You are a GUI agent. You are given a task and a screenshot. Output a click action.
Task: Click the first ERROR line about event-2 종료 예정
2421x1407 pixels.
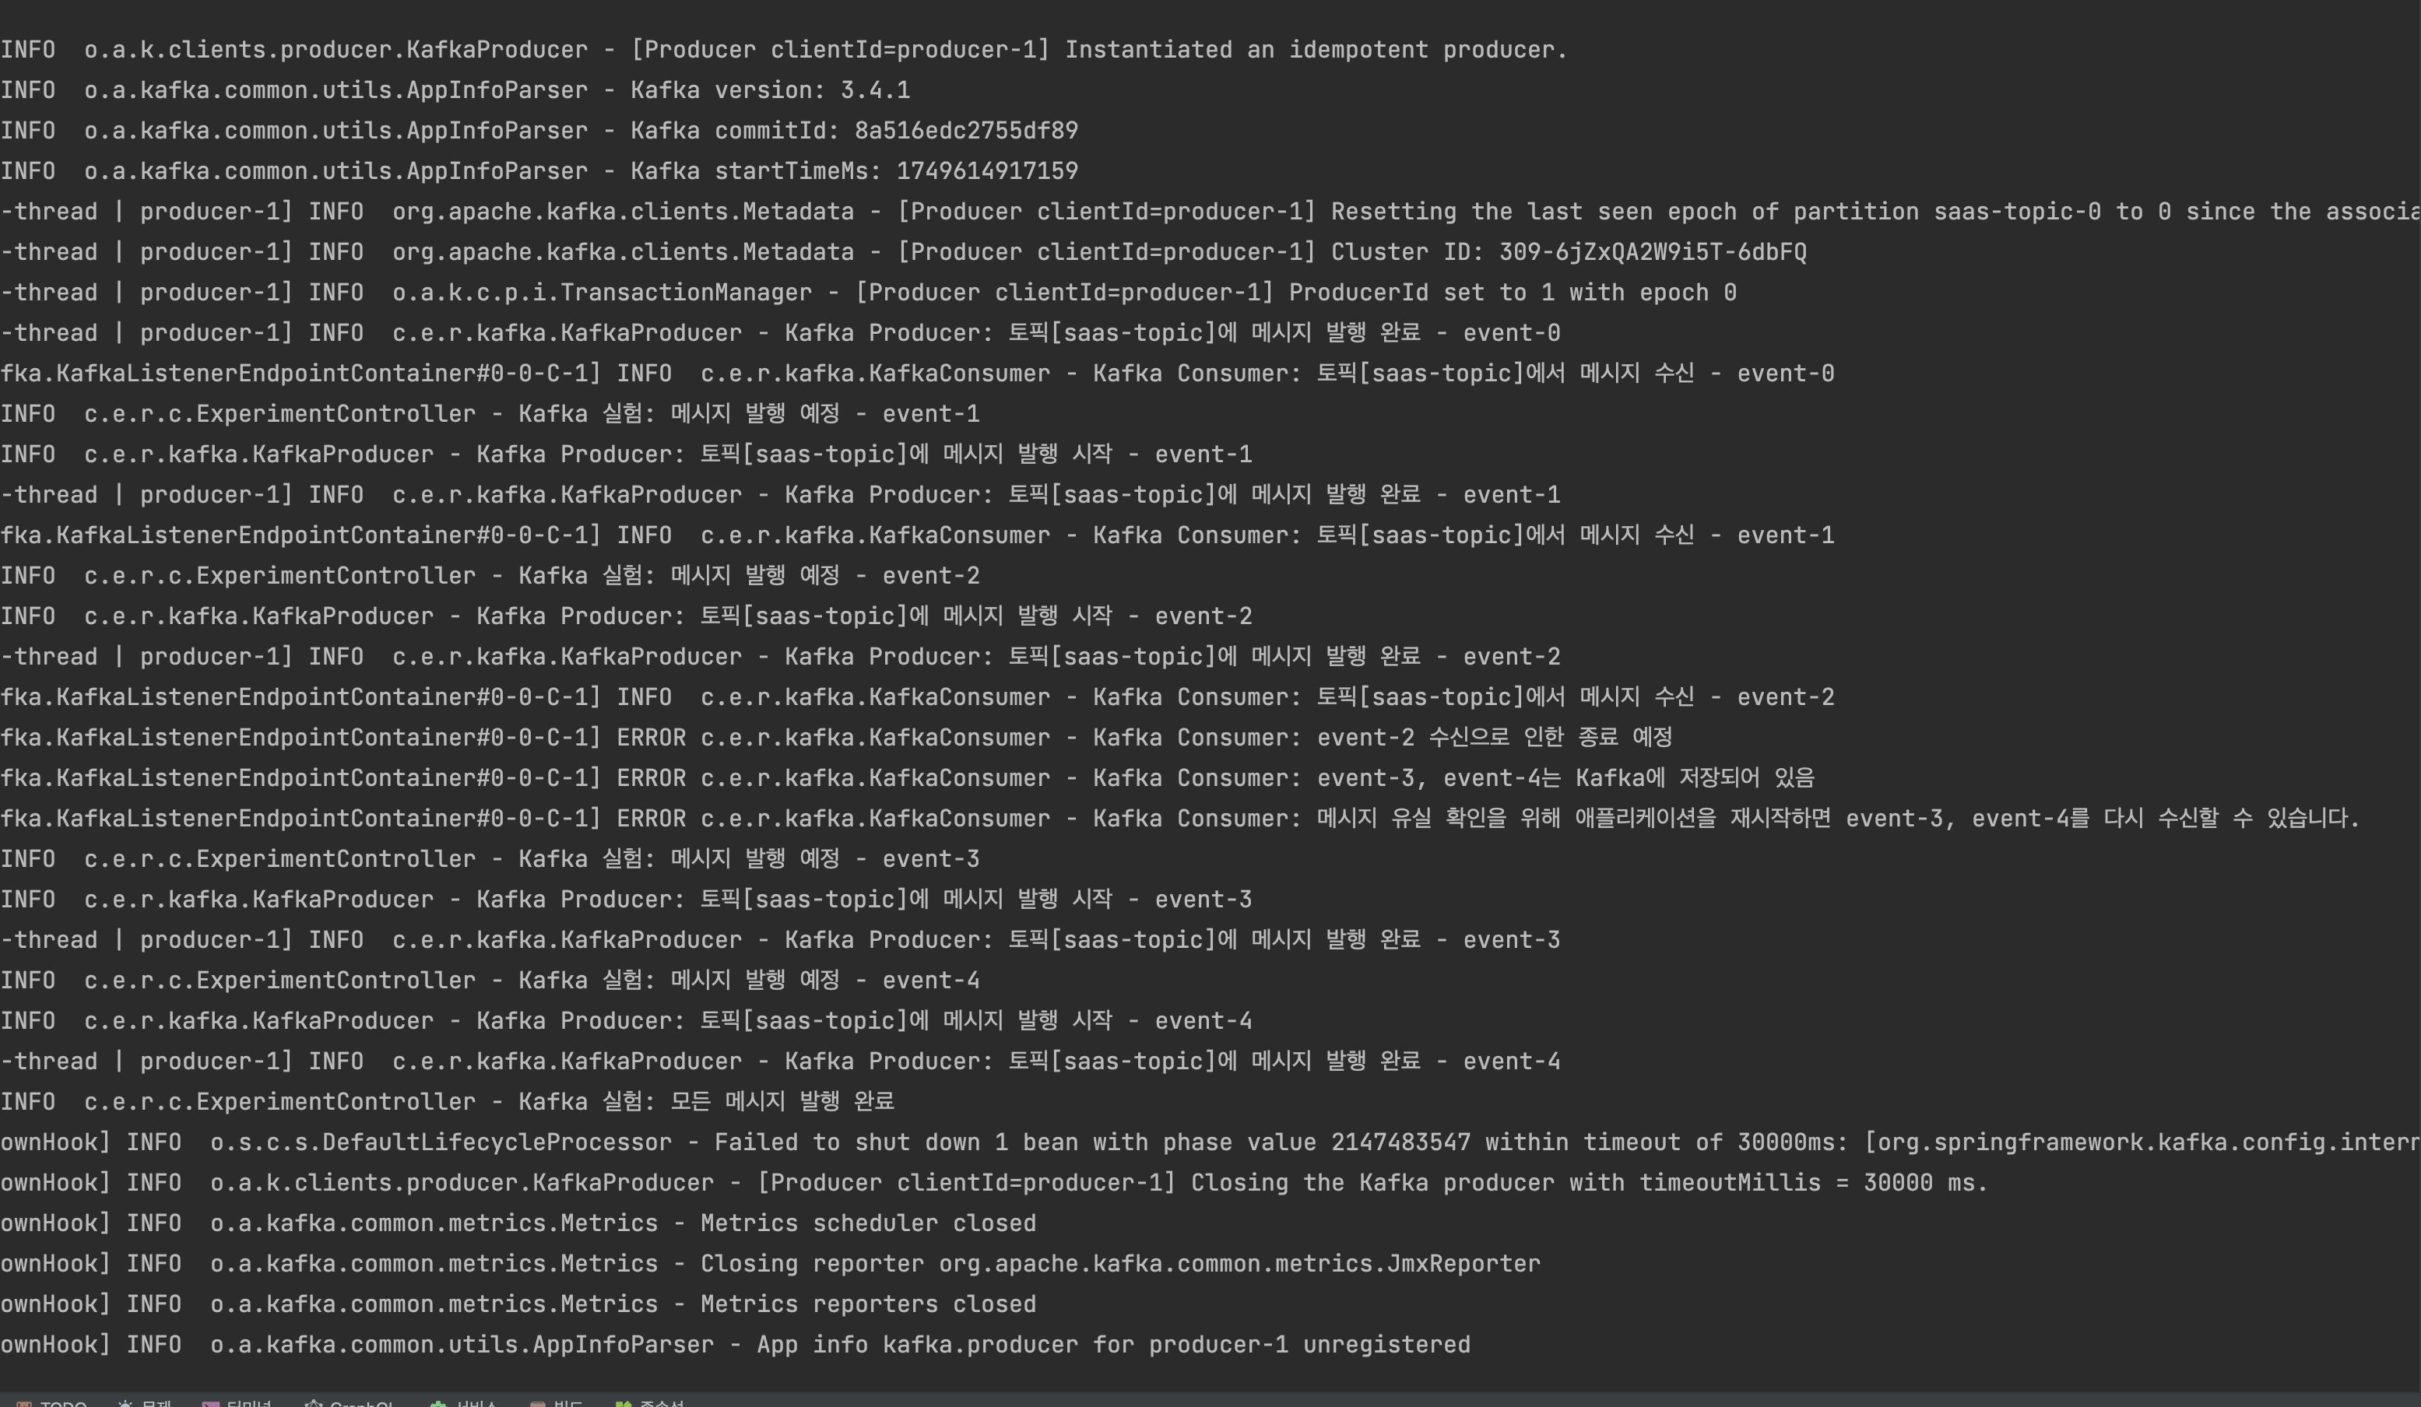[x=836, y=738]
